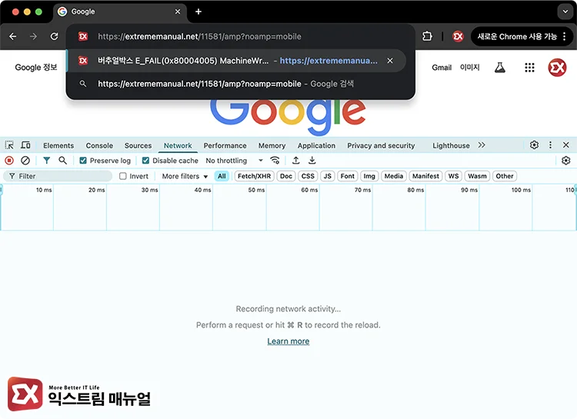
Task: Toggle the network filter funnel icon
Action: tap(46, 161)
